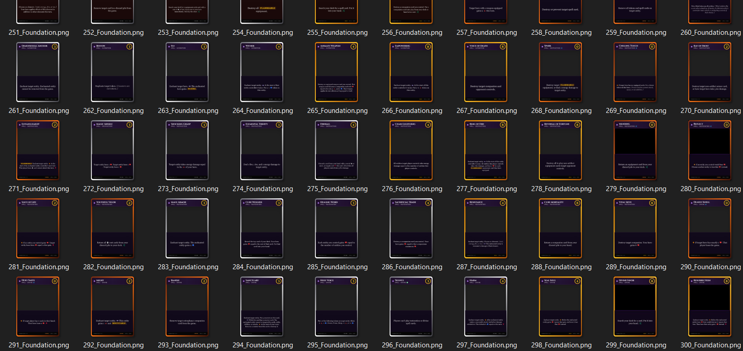Viewport: 743px width, 351px height.
Task: Click the 253_Foundation.png file name
Action: pyautogui.click(x=188, y=33)
